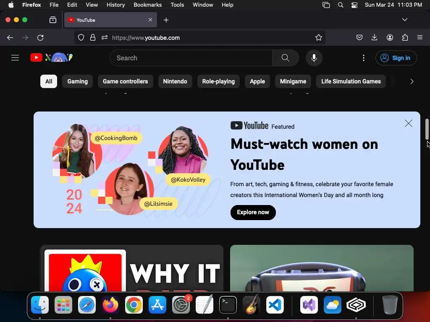The height and width of the screenshot is (322, 430).
Task: Start voice search with the microphone
Action: tap(314, 58)
